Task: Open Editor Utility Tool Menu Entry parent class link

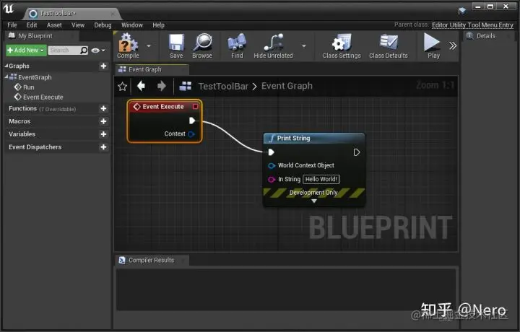Action: tap(472, 25)
